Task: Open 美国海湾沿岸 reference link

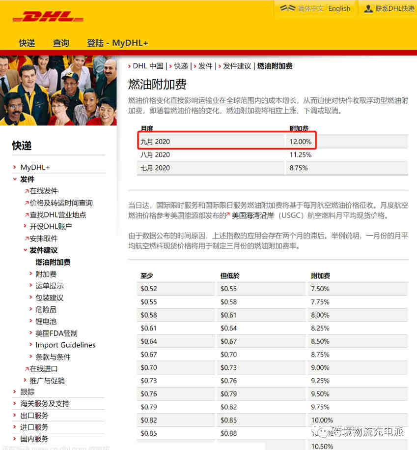Action: (x=252, y=215)
